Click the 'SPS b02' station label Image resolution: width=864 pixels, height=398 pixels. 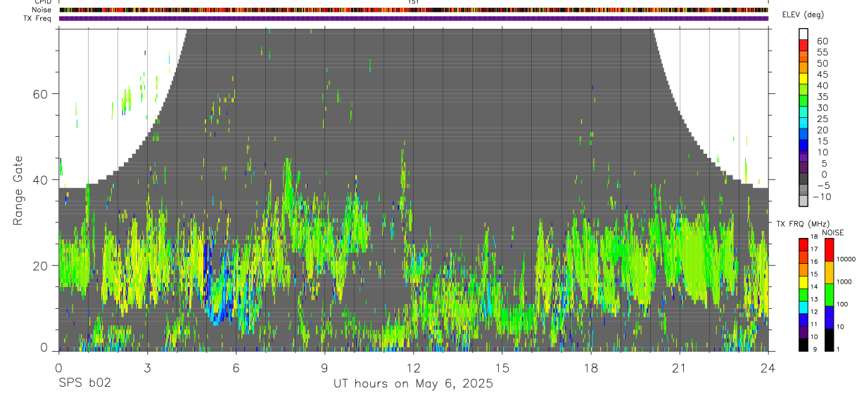(x=84, y=384)
